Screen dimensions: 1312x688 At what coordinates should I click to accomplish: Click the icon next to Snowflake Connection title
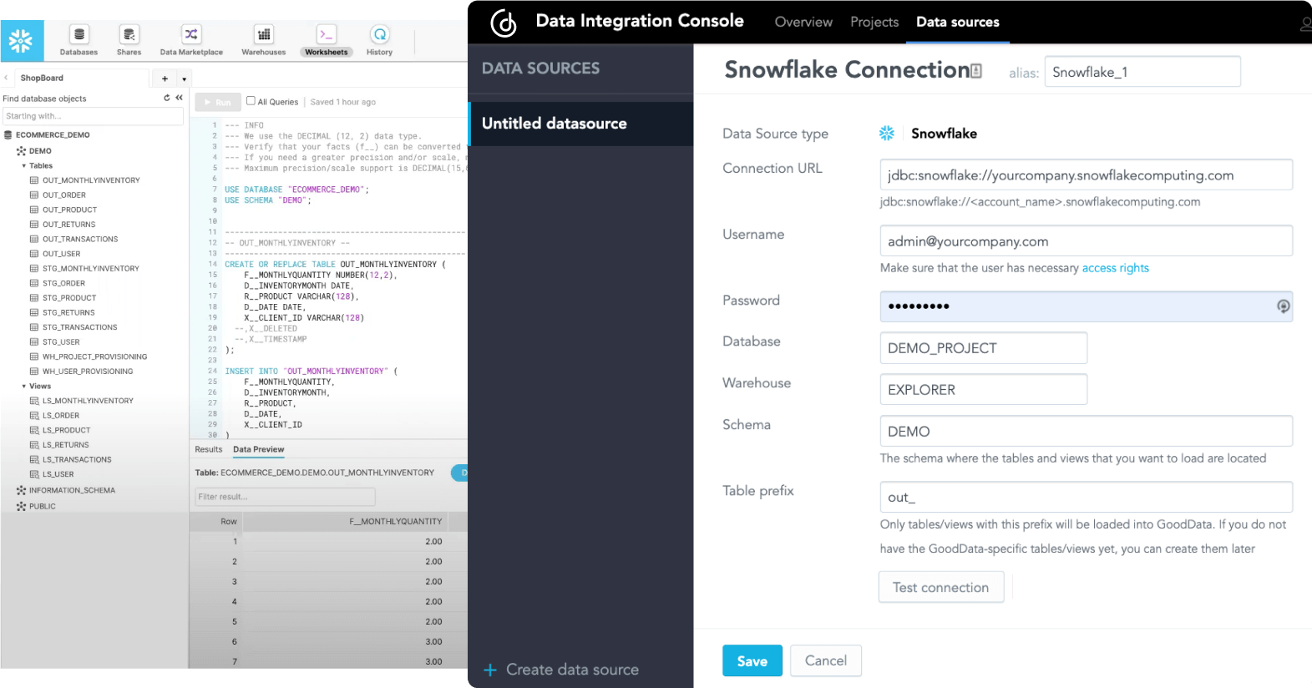pyautogui.click(x=976, y=71)
